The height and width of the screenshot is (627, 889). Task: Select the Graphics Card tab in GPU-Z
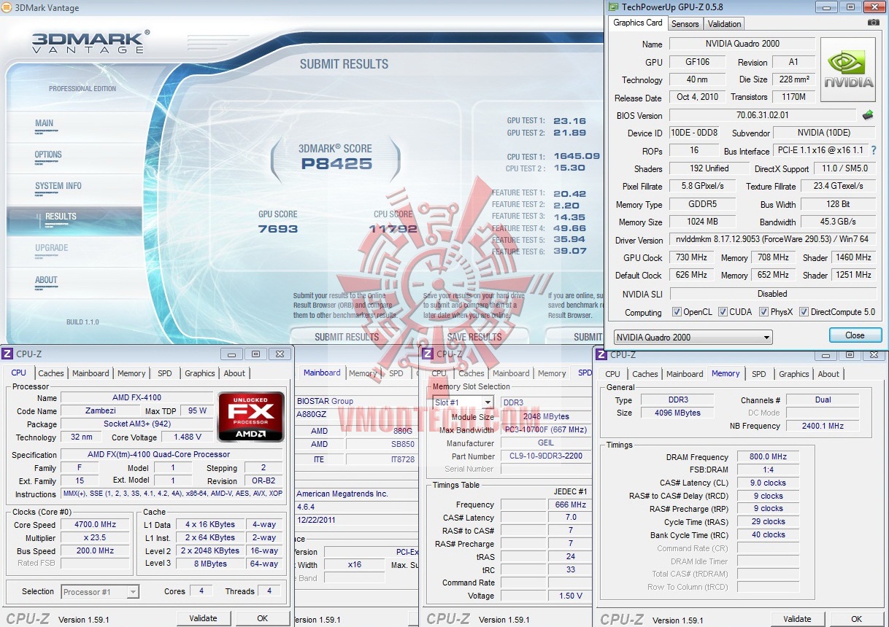pos(638,23)
